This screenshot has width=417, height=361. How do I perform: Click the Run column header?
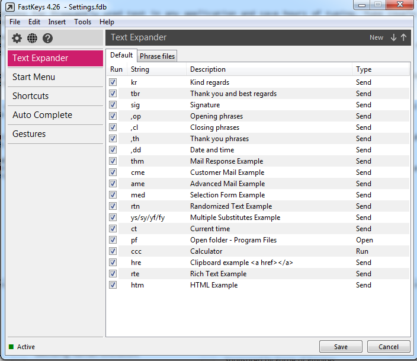117,69
